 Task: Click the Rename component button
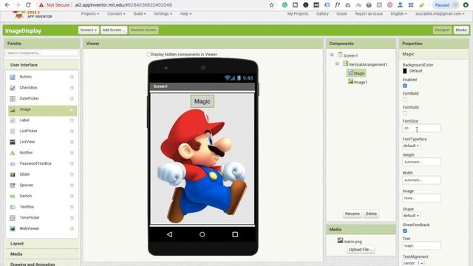click(353, 214)
